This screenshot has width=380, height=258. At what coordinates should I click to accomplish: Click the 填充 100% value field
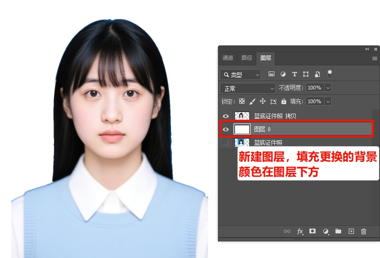click(x=315, y=101)
